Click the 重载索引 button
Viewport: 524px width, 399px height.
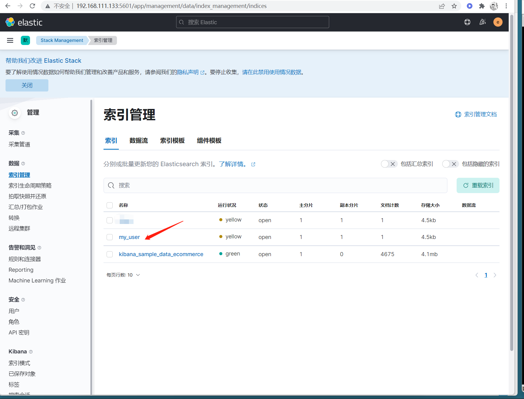click(478, 185)
